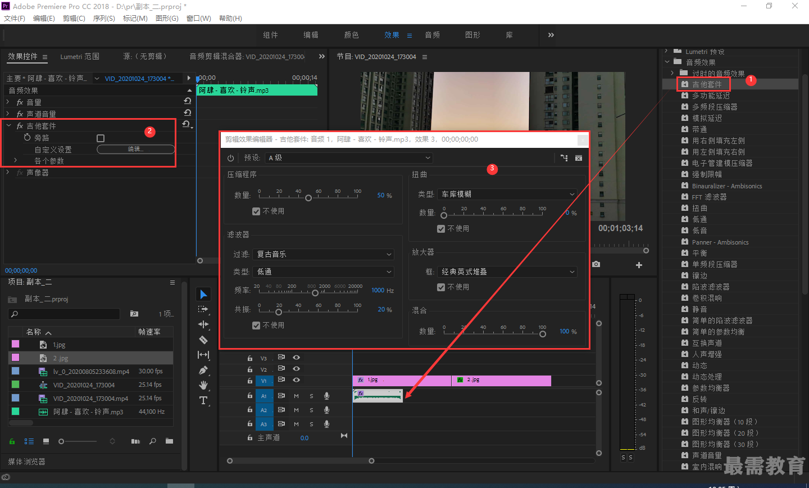Select the Type tool
Image resolution: width=809 pixels, height=488 pixels.
click(203, 400)
